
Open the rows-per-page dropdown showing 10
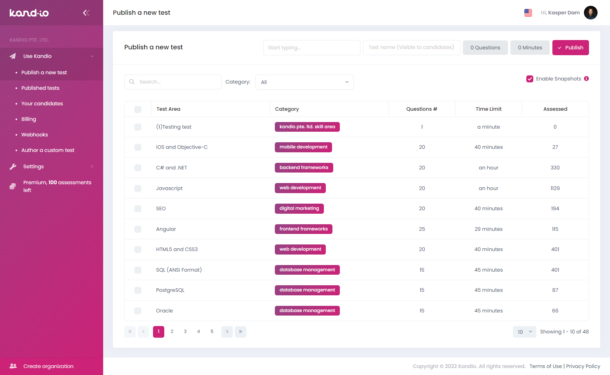524,332
